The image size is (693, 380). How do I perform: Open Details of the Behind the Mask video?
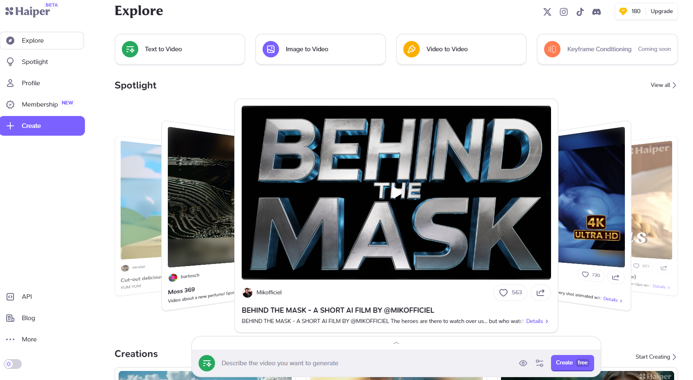coord(537,321)
